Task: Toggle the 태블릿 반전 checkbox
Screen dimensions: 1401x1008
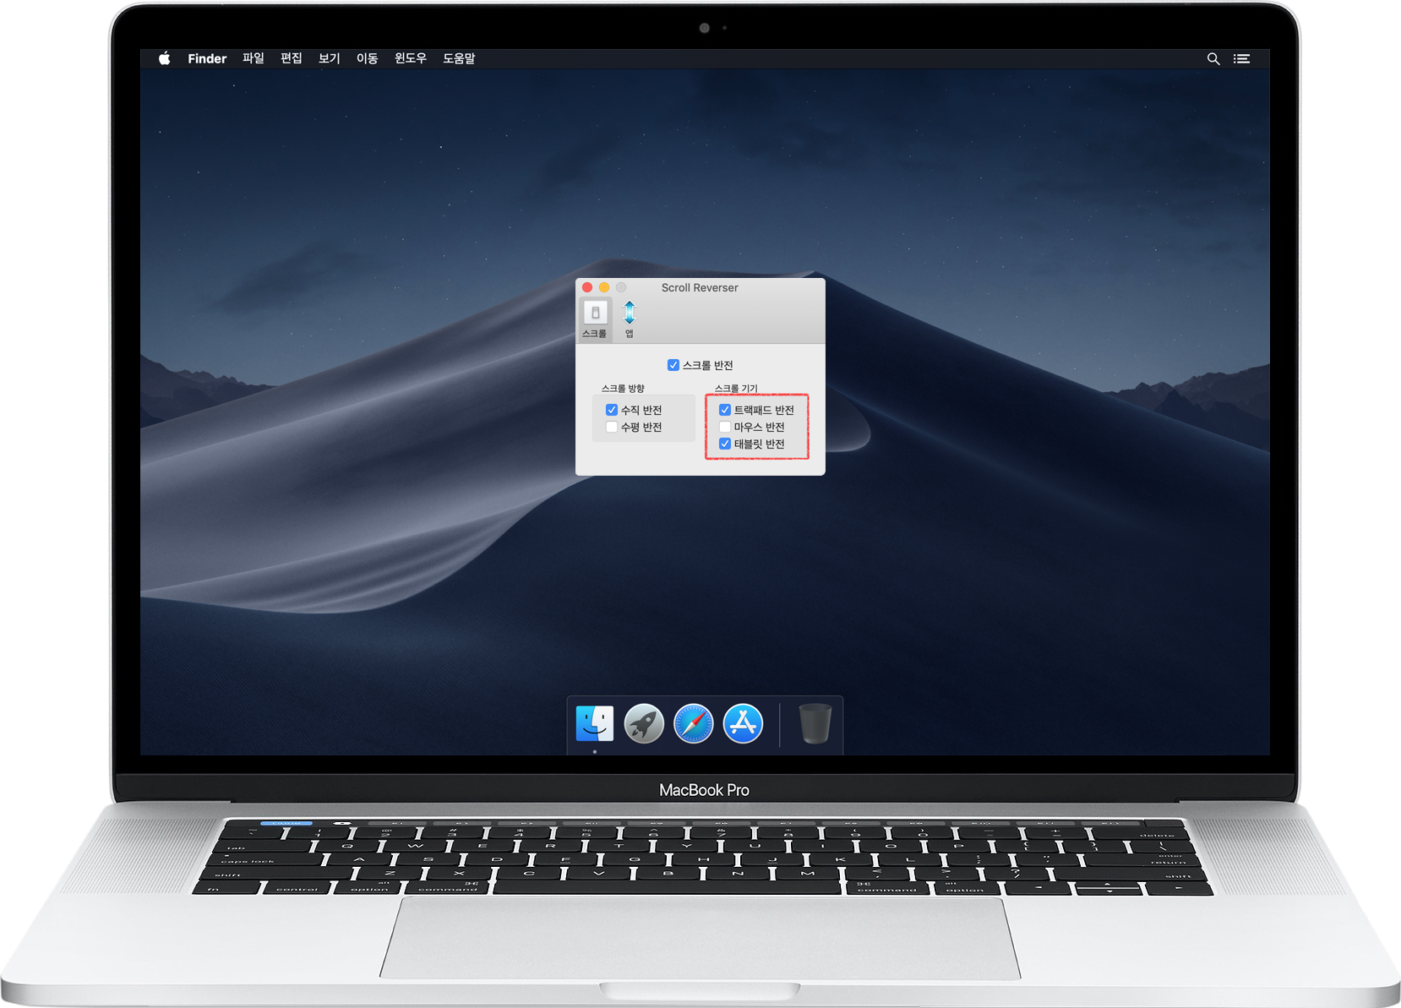Action: (725, 444)
